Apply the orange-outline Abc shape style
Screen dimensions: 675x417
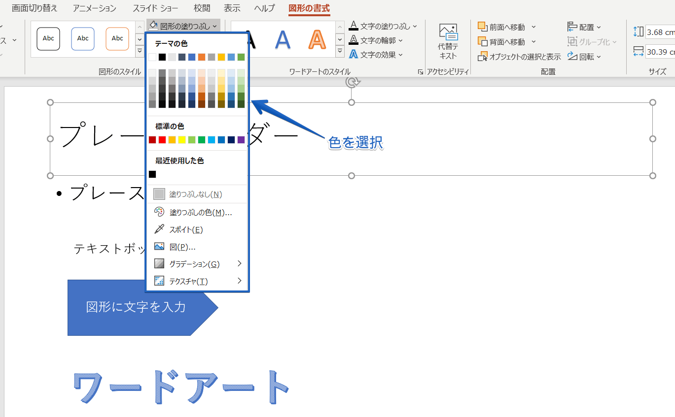point(117,38)
